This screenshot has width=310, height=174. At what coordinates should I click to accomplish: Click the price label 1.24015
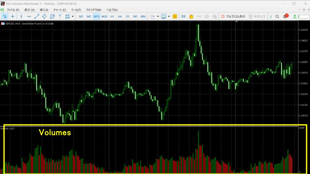[304, 116]
